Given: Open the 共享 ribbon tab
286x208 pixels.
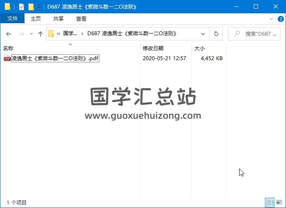Looking at the screenshot, I should (58, 19).
